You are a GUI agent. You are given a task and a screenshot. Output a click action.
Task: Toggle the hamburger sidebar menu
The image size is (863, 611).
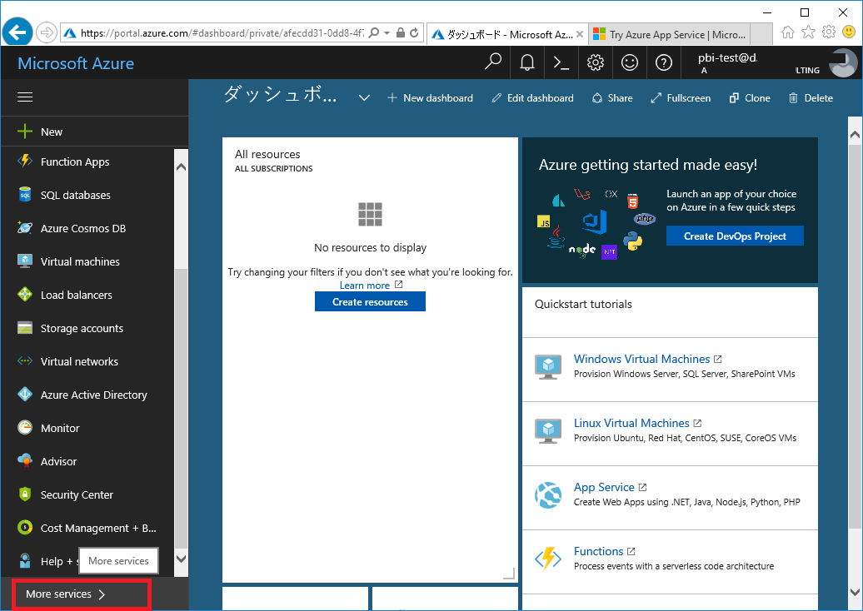point(25,97)
